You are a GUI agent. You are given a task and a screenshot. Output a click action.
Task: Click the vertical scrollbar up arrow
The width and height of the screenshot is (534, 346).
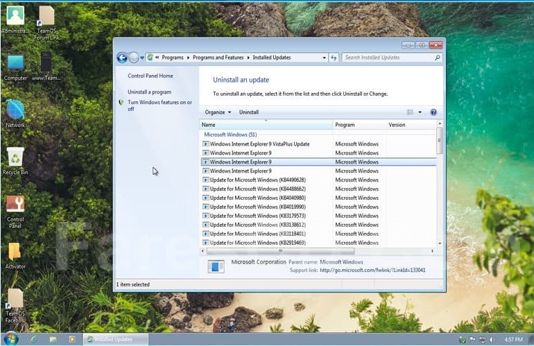(x=440, y=123)
